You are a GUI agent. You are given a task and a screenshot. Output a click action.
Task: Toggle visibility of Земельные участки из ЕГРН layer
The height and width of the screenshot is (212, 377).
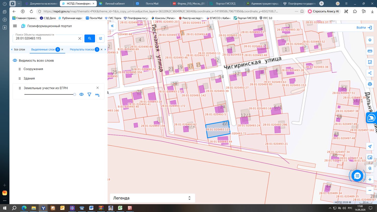pyautogui.click(x=81, y=94)
